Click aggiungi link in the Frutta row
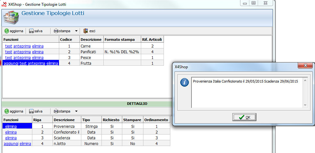The width and height of the screenshot is (315, 153). pos(11,63)
